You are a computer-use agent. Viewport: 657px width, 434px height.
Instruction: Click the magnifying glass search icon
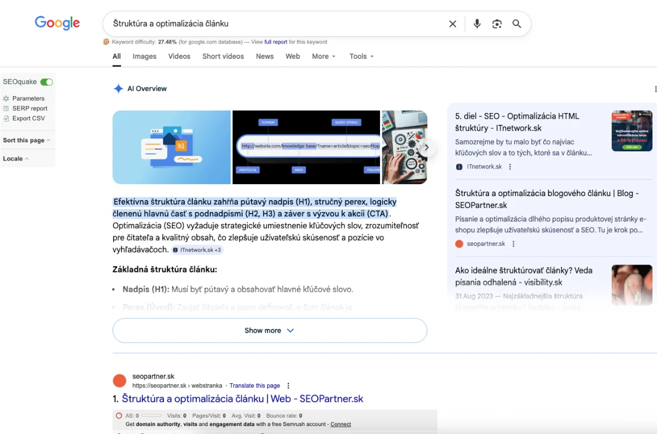tap(517, 24)
